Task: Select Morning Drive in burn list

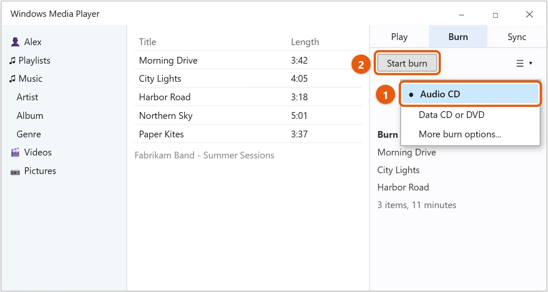Action: [x=407, y=153]
